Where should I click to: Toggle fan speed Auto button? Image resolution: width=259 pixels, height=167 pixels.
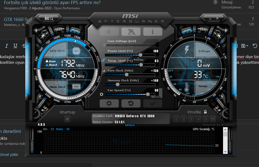coord(157,97)
